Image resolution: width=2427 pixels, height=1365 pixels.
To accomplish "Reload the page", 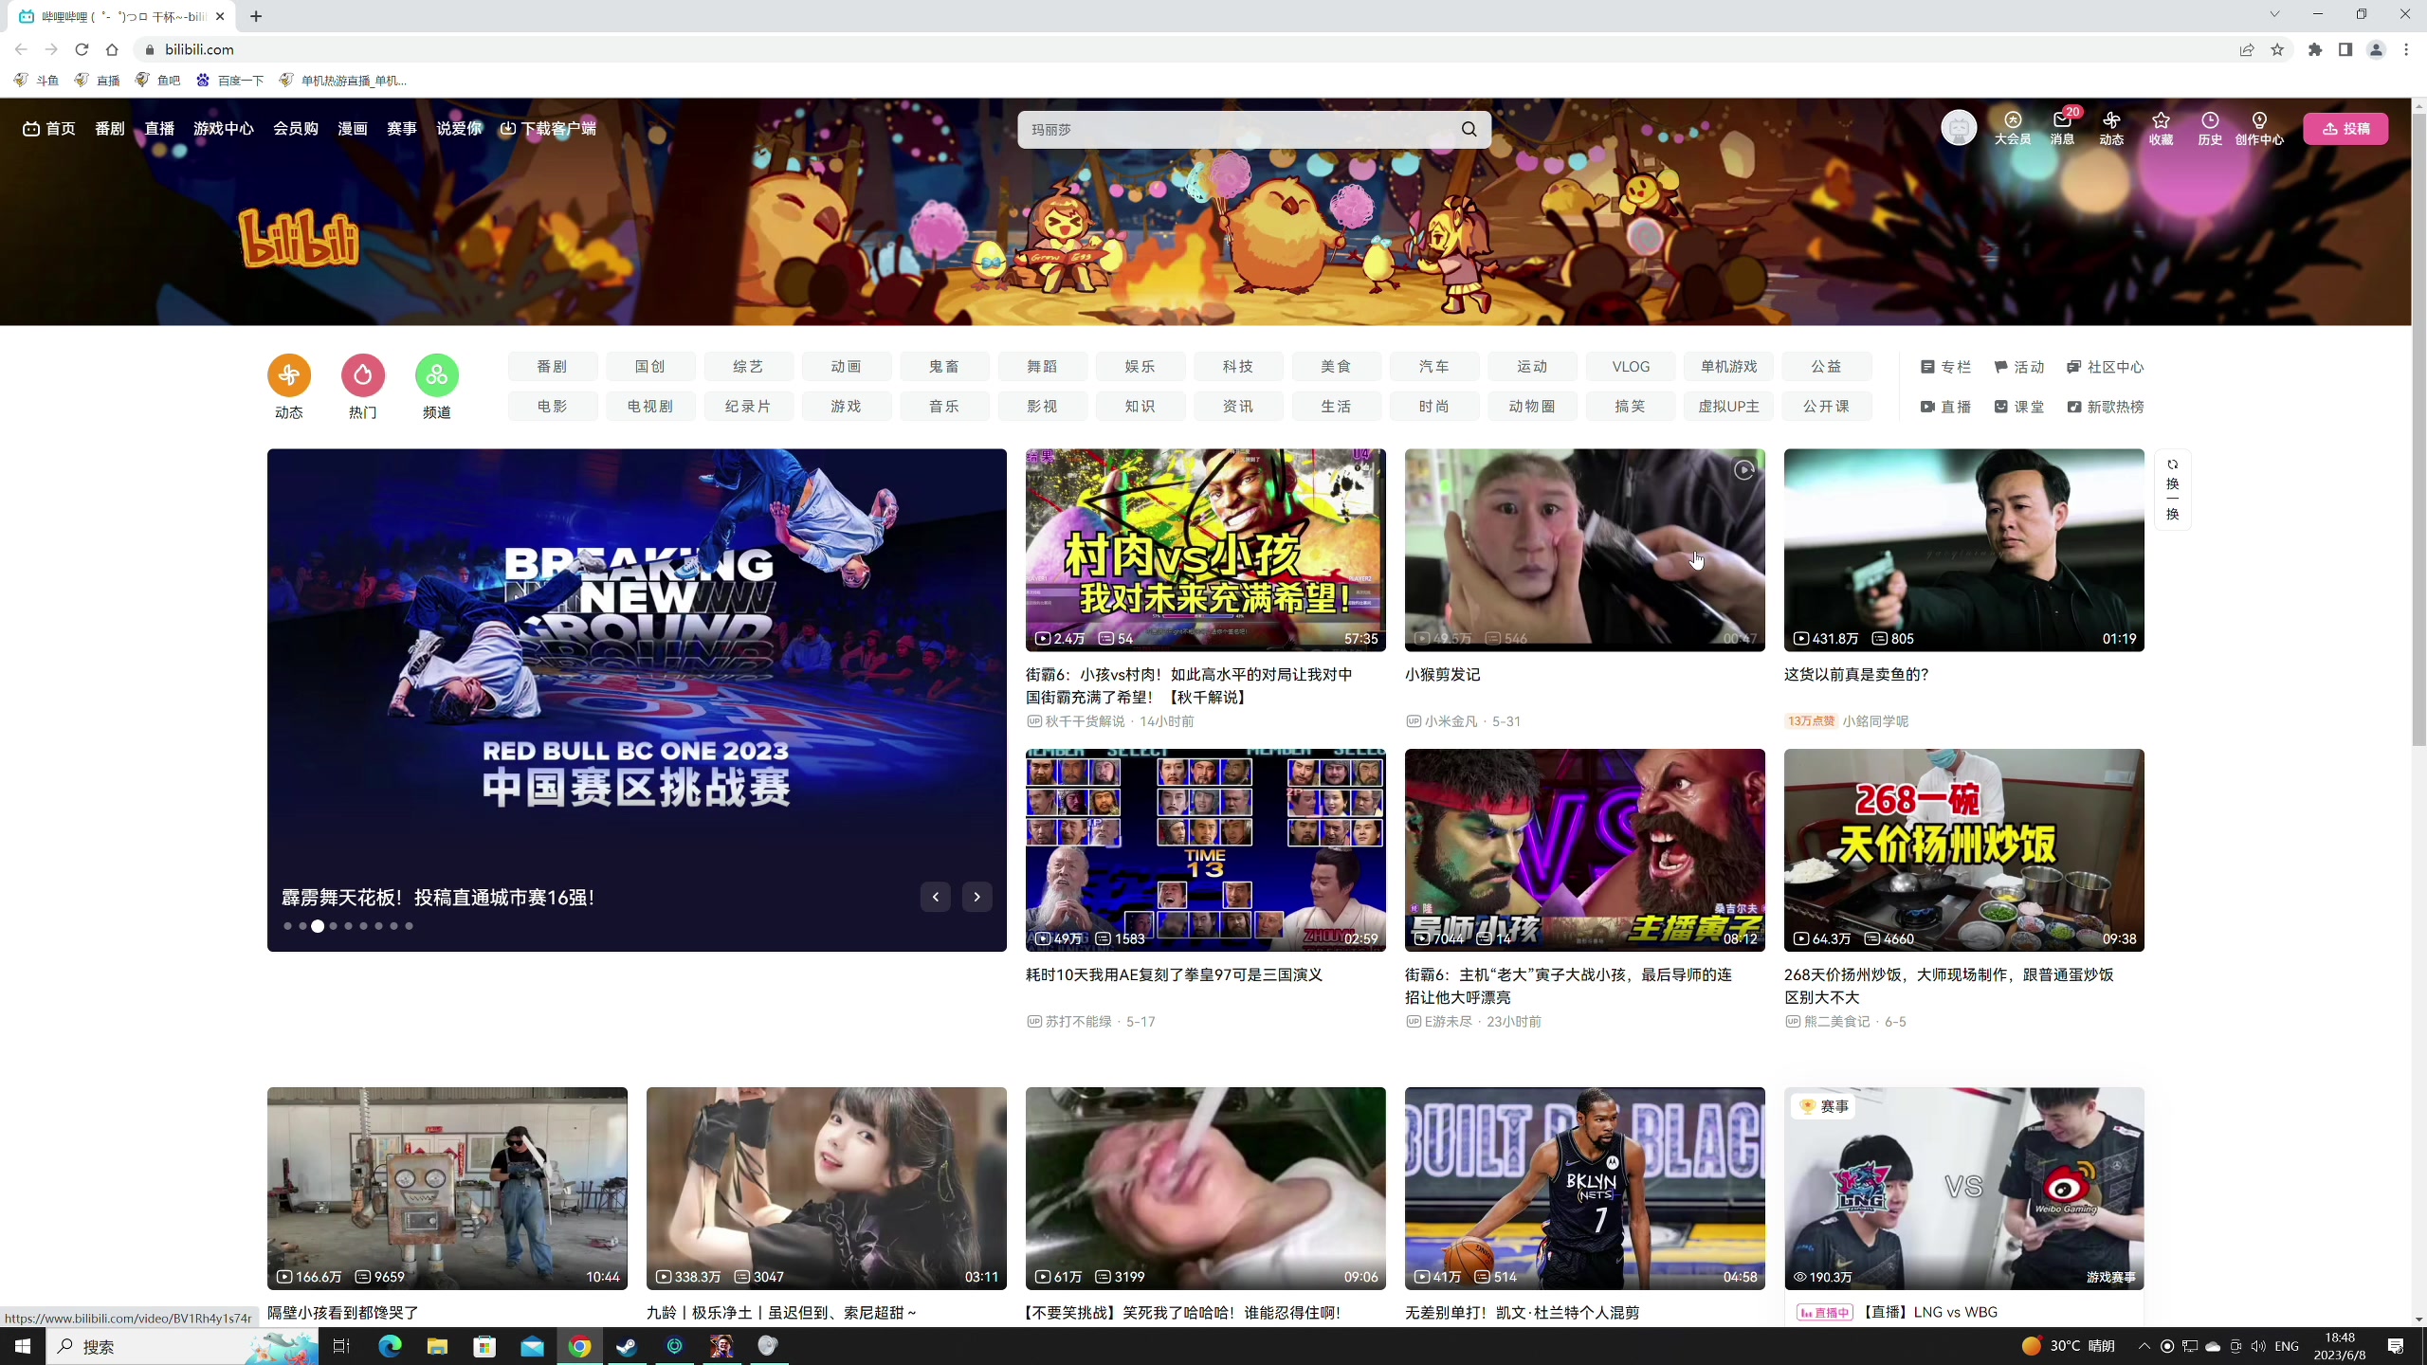I will tap(82, 49).
